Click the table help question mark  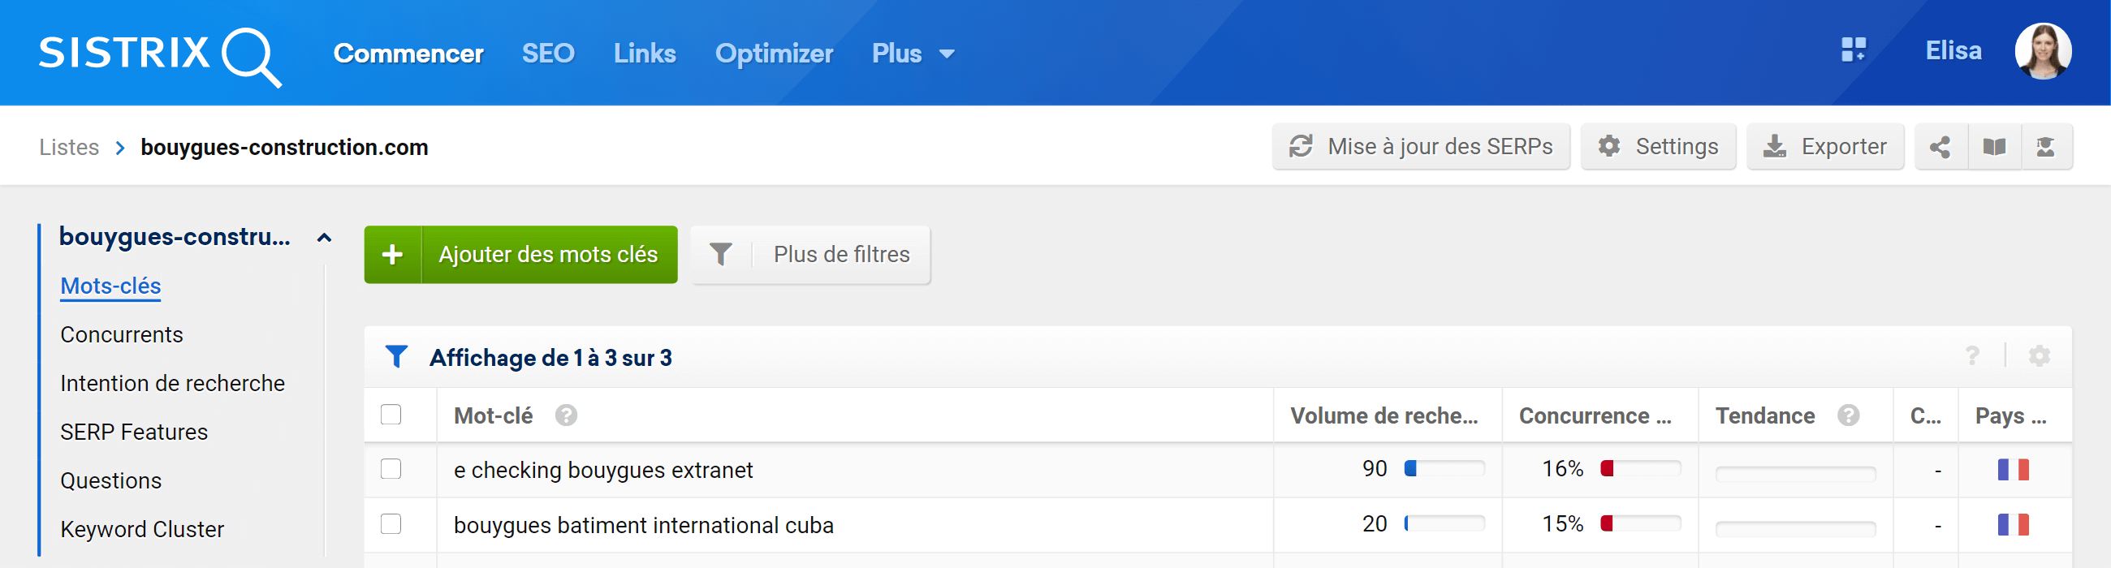(x=1972, y=356)
